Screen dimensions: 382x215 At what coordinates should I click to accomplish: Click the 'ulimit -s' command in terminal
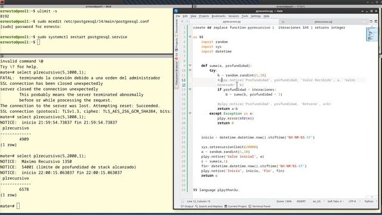tap(47, 11)
